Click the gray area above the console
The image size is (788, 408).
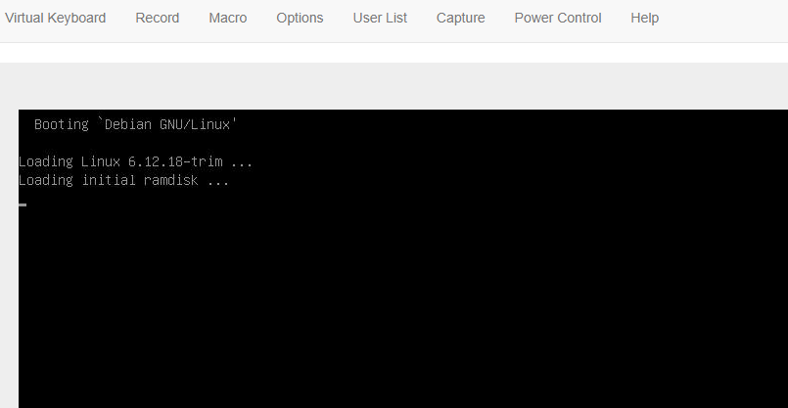[394, 86]
